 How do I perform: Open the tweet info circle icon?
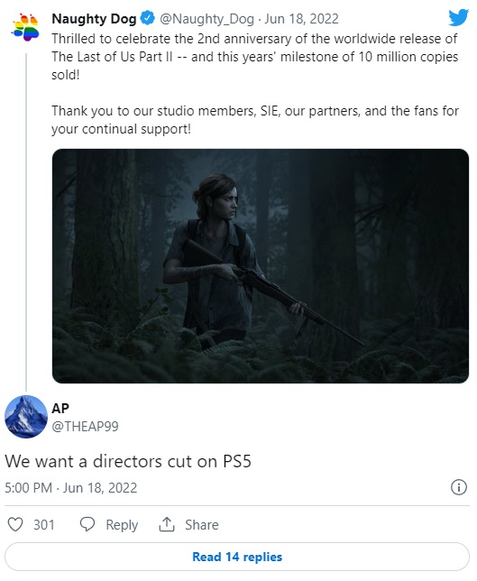[x=458, y=487]
